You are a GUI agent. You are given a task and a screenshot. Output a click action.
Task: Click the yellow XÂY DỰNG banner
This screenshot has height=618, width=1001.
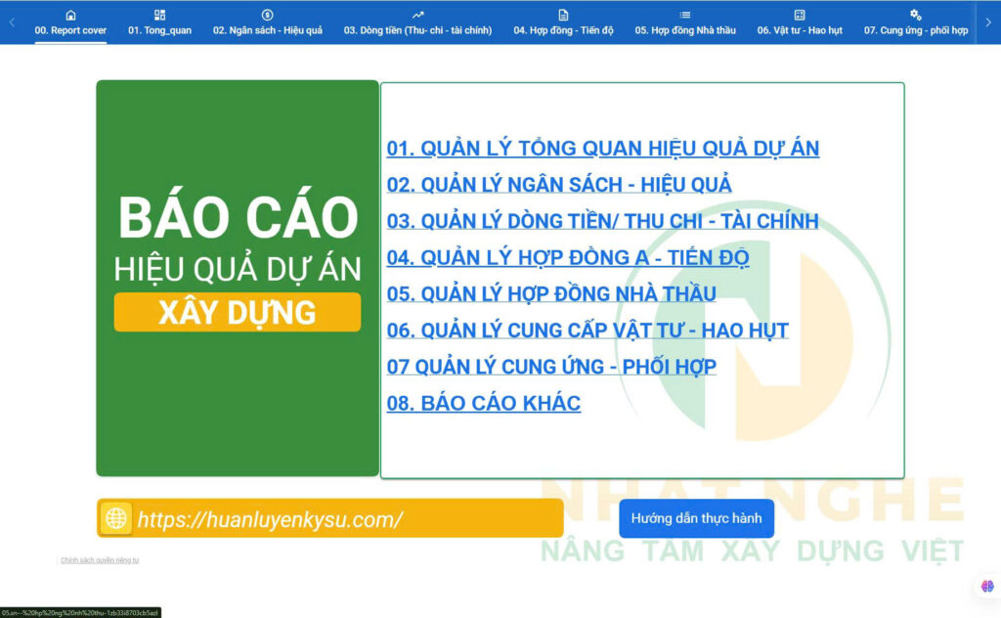click(238, 312)
